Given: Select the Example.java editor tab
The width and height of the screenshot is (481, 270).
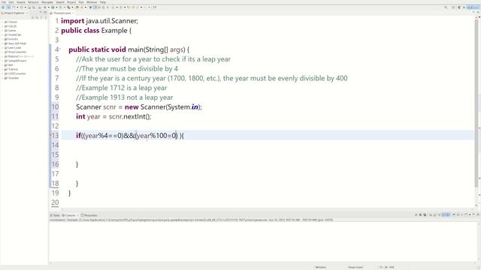Looking at the screenshot, I should pos(62,13).
